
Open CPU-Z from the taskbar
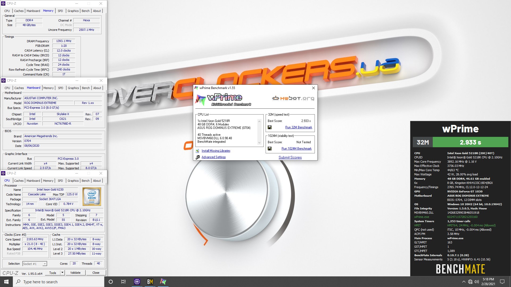tap(137, 282)
